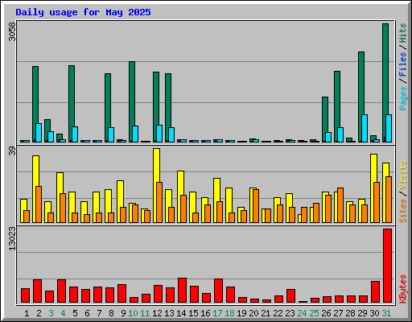Click day label 23 on the axis
Screen dimensions: 412x322
290,313
